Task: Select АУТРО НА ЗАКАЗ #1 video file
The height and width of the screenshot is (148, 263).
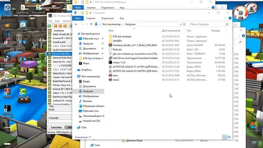Action: coord(136,67)
